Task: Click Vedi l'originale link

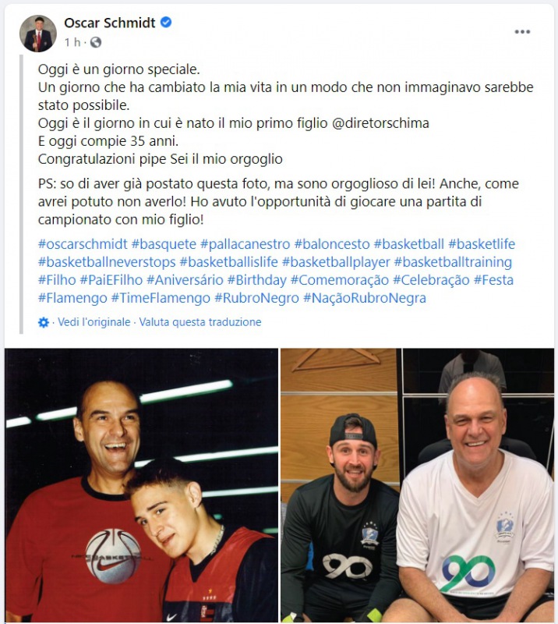Action: 94,322
